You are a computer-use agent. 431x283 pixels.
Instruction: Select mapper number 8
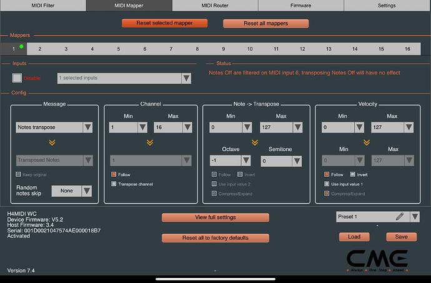tap(197, 49)
